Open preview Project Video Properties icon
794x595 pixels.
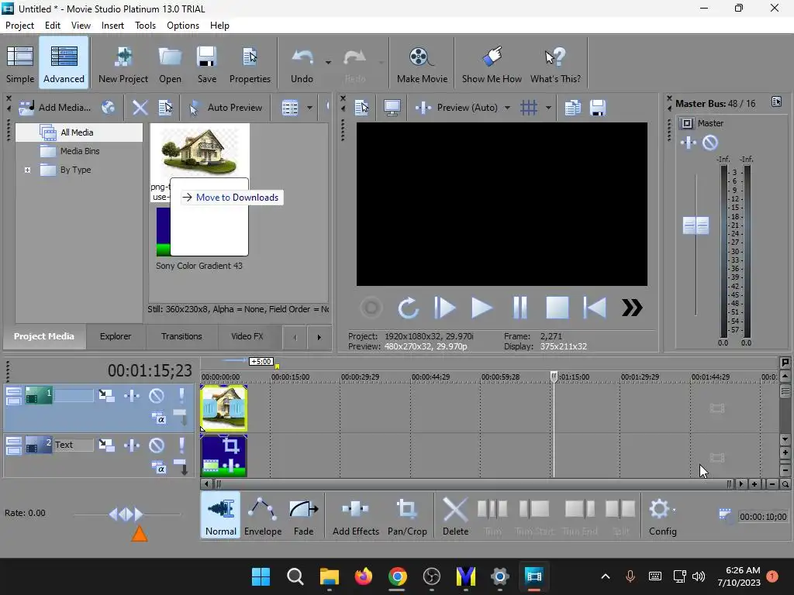click(x=361, y=107)
